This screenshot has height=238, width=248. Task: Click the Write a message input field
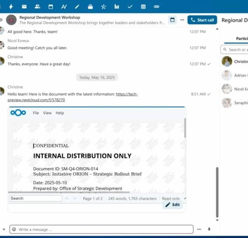pyautogui.click(x=101, y=229)
